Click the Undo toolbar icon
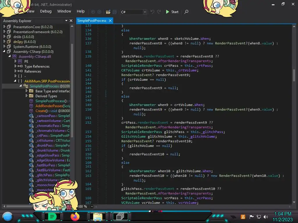This screenshot has width=298, height=223. (x=152, y=12)
